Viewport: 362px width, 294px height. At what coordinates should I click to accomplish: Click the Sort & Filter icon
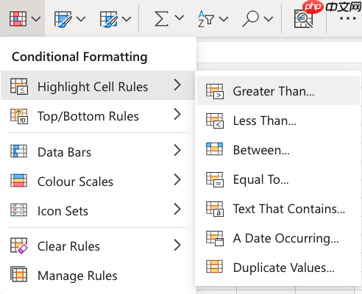[206, 19]
